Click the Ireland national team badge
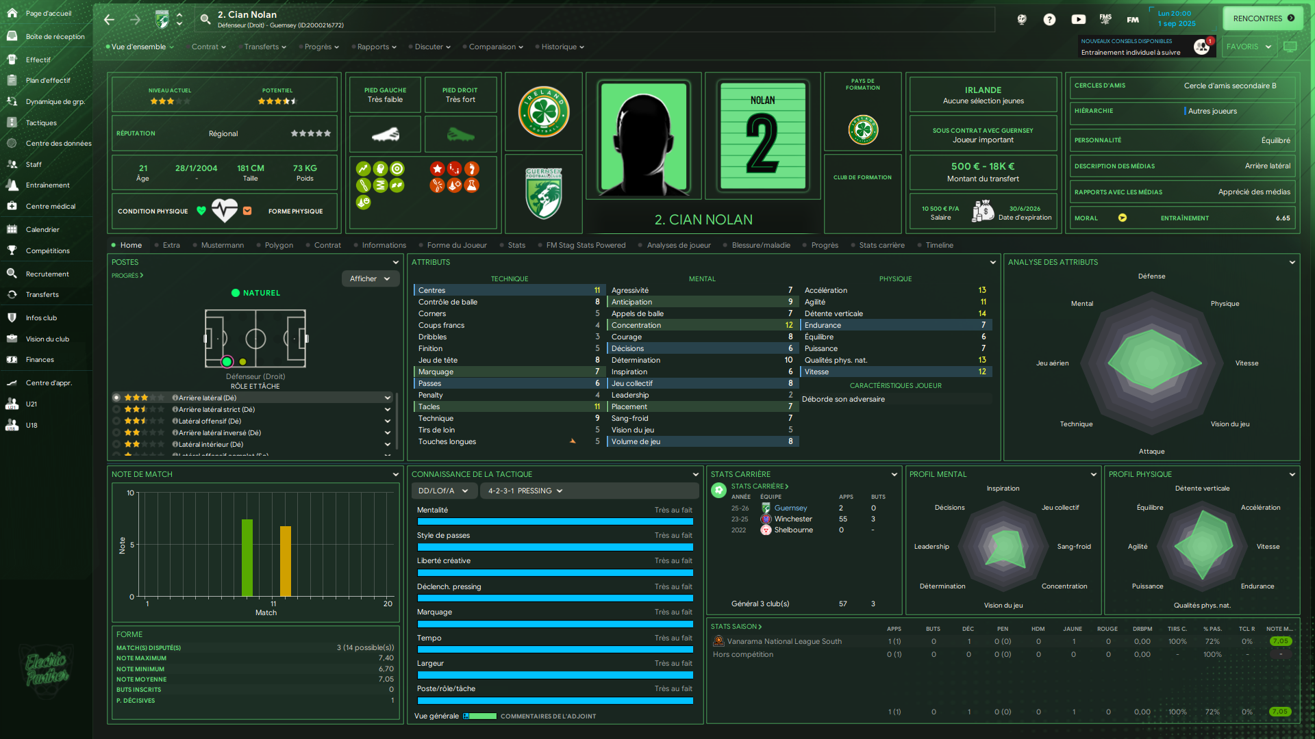Screen dimensions: 1315x739 [x=544, y=112]
